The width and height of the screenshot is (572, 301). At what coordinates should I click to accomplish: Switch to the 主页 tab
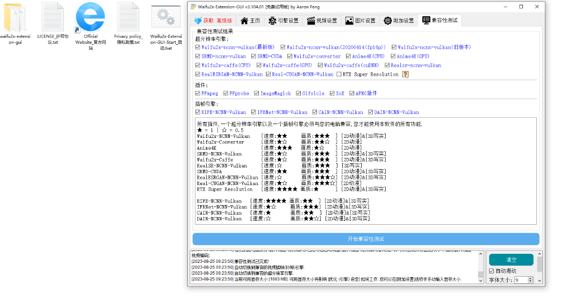click(251, 21)
